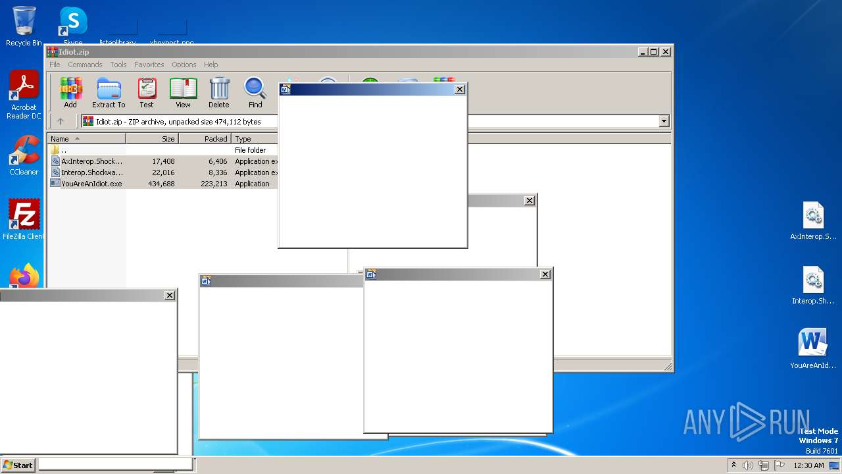
Task: Minimize the Idiot.zip WinRAR window
Action: pos(643,51)
